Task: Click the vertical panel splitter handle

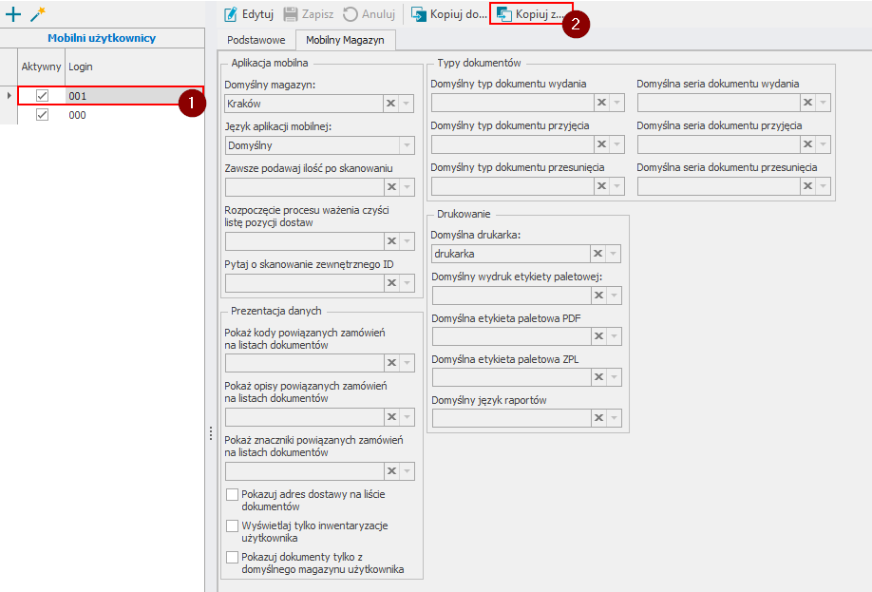Action: (x=210, y=433)
